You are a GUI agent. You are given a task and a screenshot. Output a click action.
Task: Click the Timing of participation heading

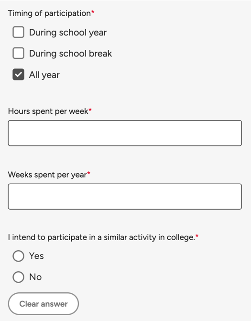(x=49, y=13)
